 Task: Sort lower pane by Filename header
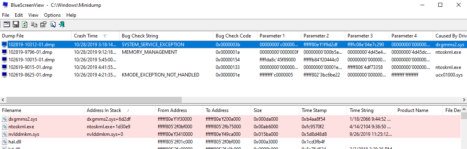42,110
